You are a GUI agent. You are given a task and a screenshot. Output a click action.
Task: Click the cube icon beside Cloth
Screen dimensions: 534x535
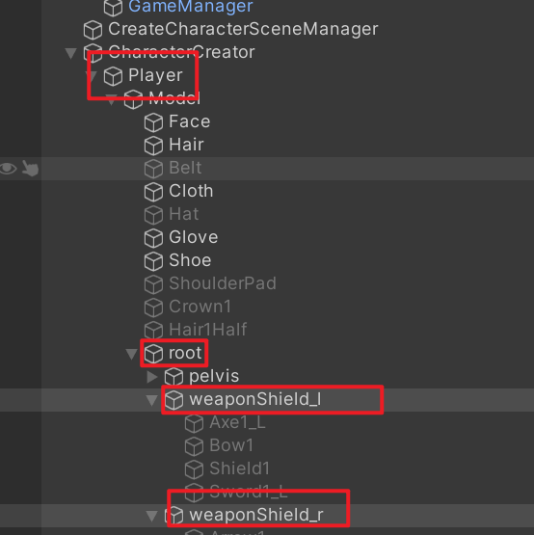[x=153, y=192]
